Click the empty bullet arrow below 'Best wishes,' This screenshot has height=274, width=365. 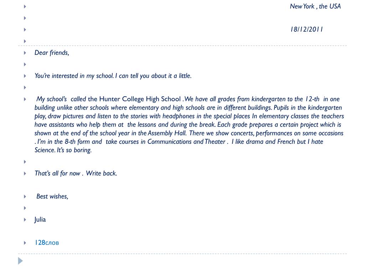(x=25, y=208)
